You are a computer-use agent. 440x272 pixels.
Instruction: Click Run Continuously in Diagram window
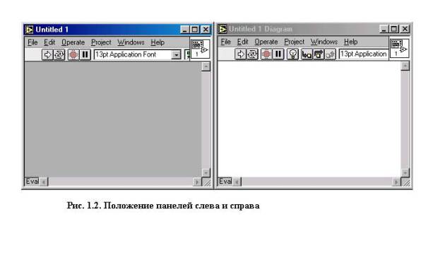(252, 54)
